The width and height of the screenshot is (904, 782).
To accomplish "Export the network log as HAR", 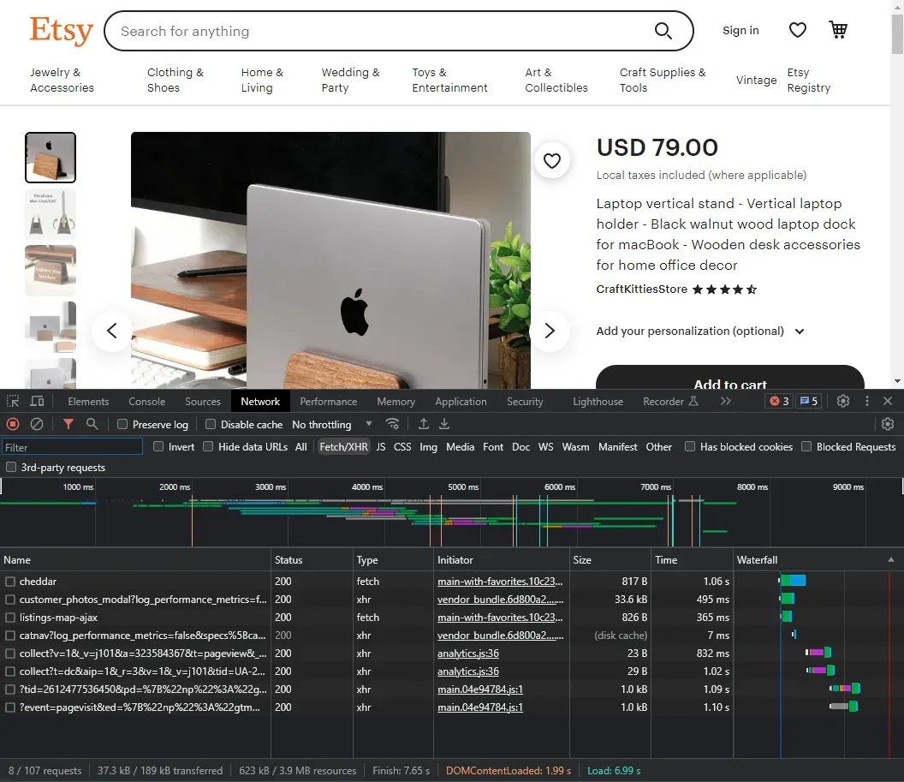I will [443, 423].
